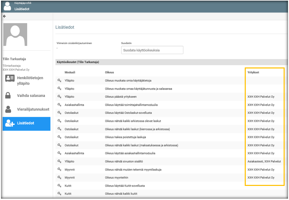This screenshot has width=289, height=200.
Task: Click the back arrow icon
Action: pos(4,16)
